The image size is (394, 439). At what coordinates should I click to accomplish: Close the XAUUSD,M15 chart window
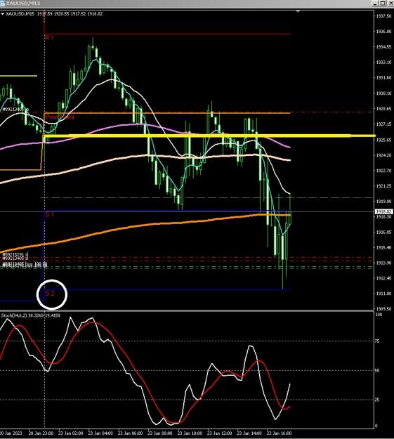(x=390, y=3)
